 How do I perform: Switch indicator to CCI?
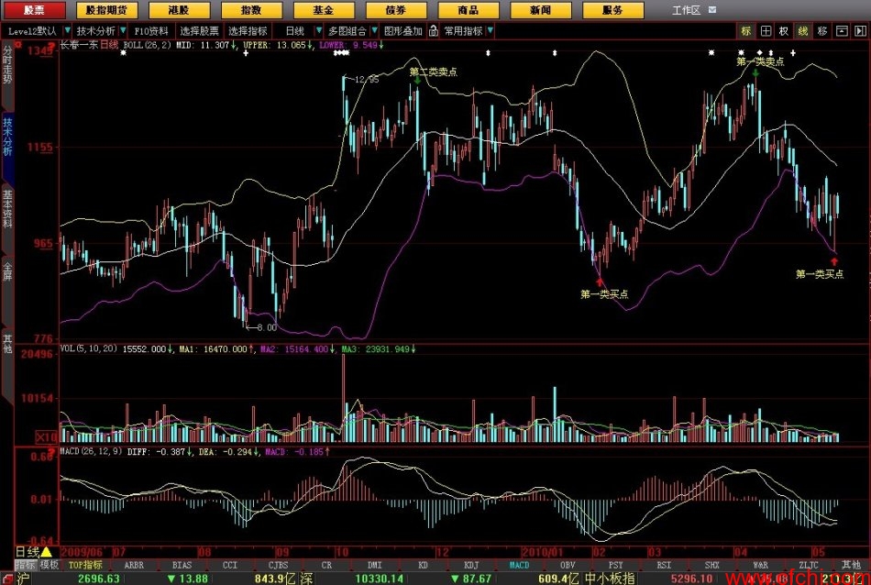pos(230,565)
